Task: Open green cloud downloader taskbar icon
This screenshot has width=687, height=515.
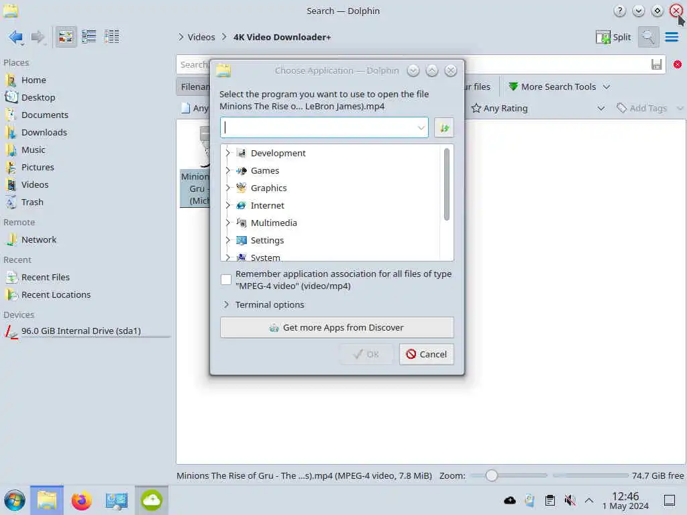Action: pyautogui.click(x=151, y=500)
